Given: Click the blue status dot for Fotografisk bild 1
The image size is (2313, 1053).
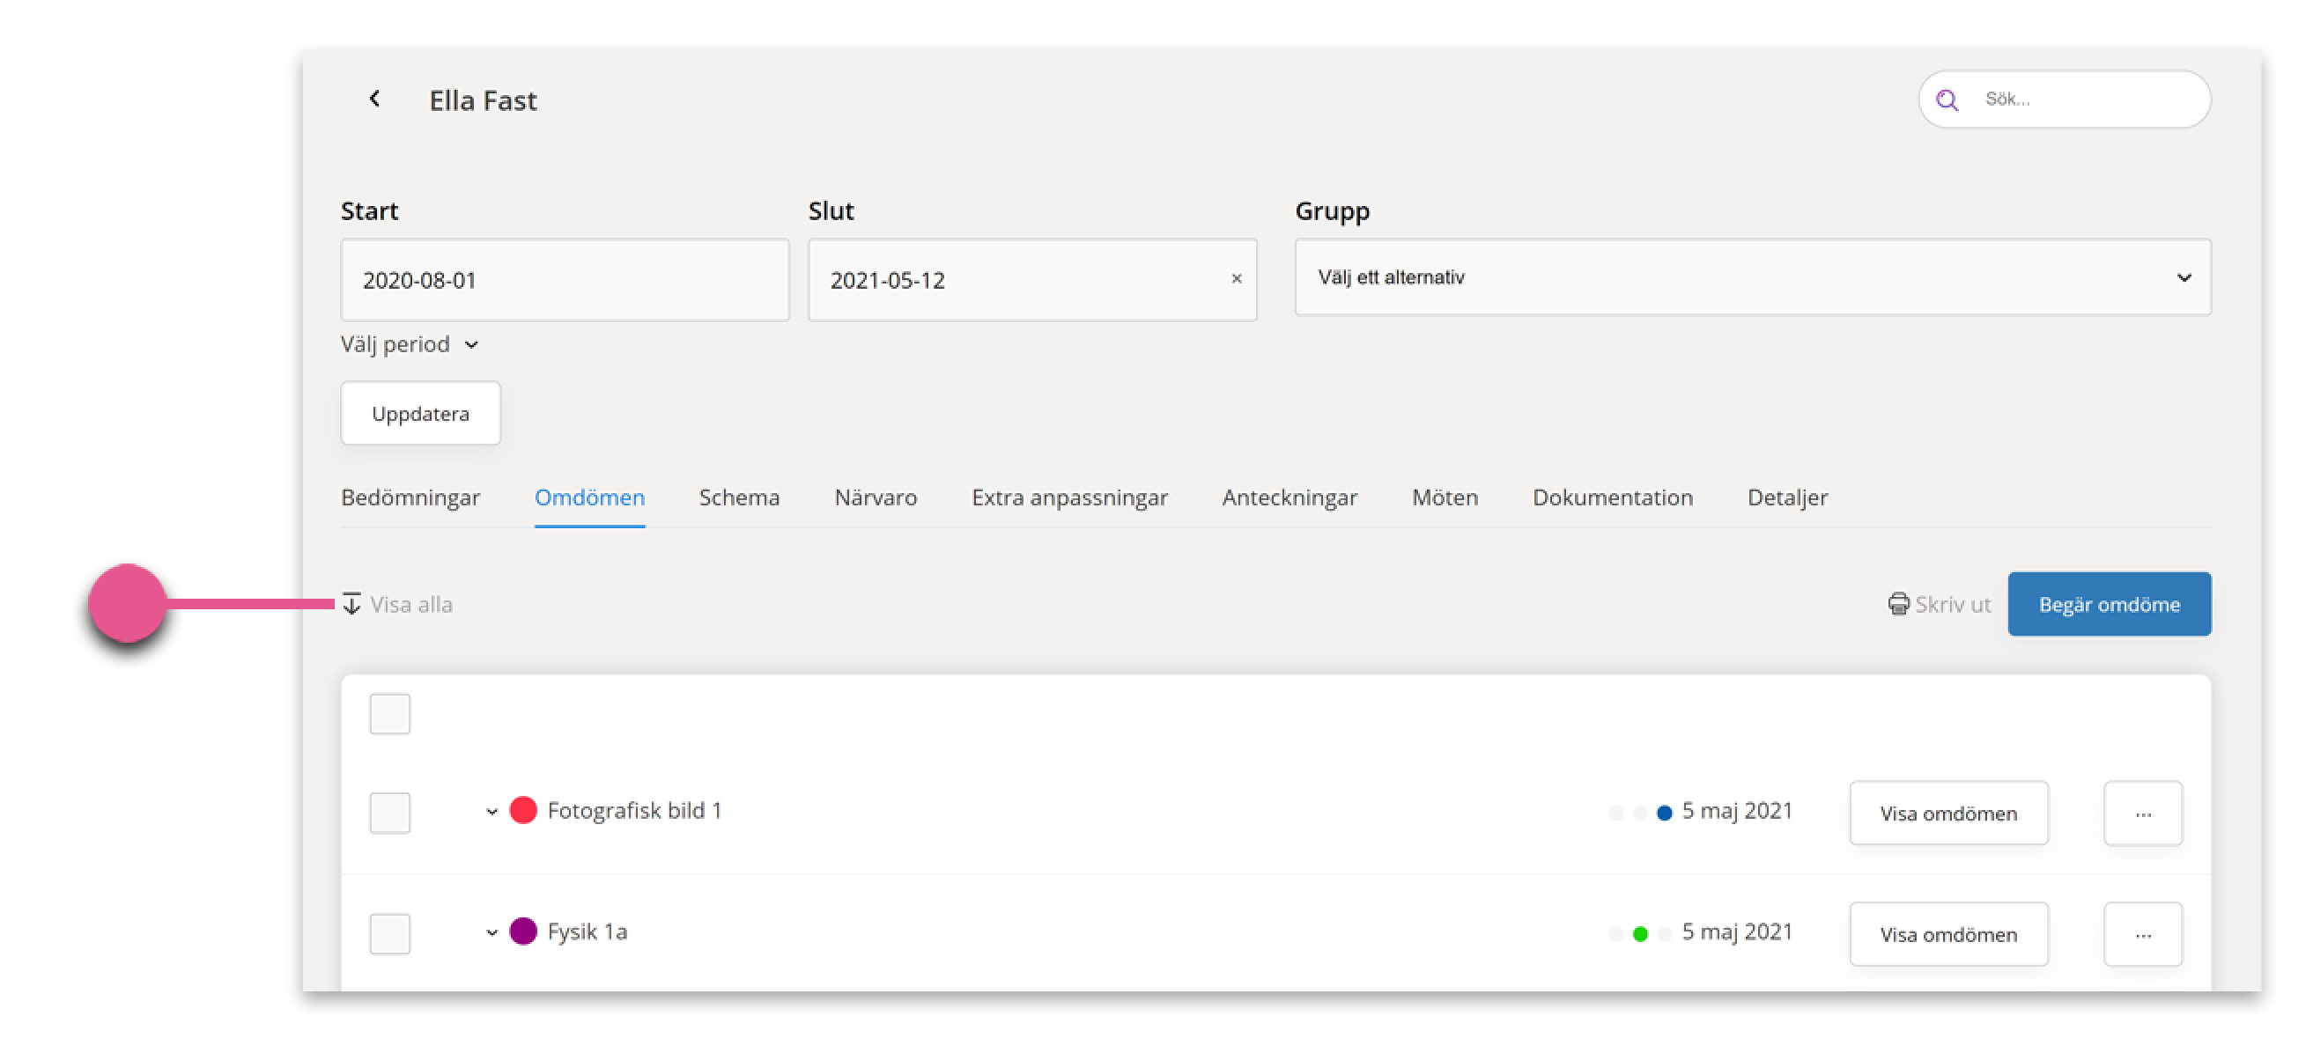Looking at the screenshot, I should point(1664,812).
